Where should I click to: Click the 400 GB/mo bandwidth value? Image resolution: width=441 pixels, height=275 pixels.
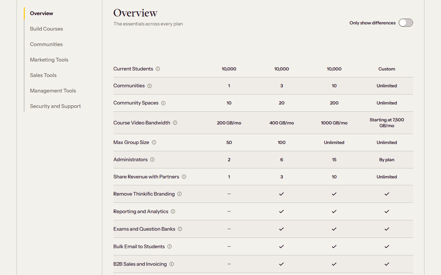281,123
